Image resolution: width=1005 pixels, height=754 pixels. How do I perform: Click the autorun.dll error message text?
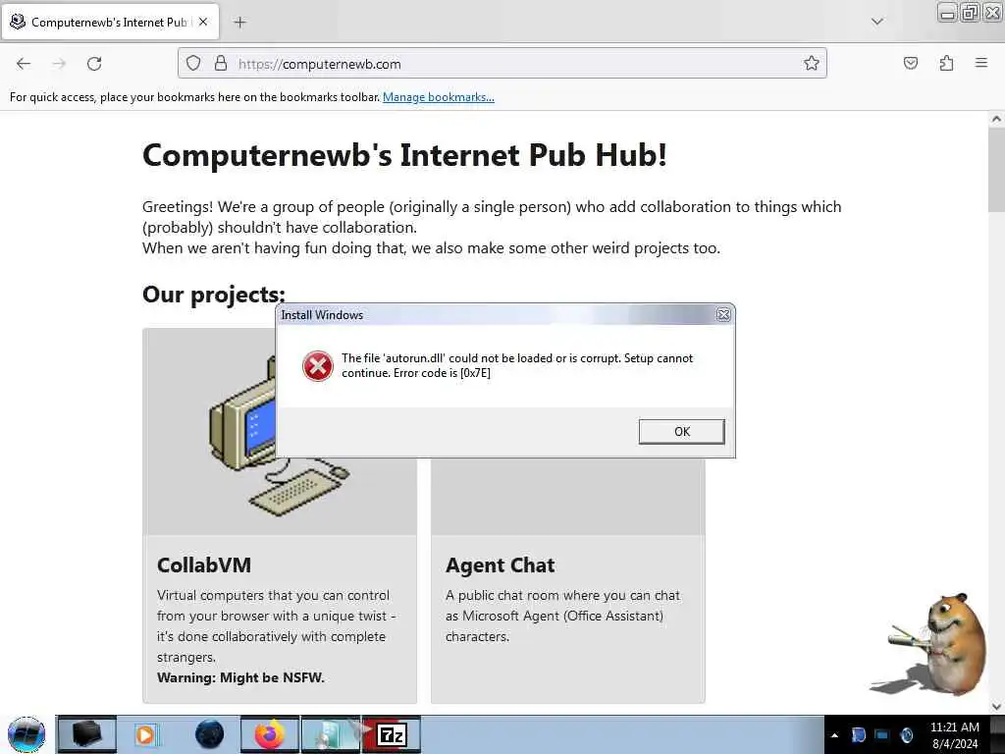[516, 365]
